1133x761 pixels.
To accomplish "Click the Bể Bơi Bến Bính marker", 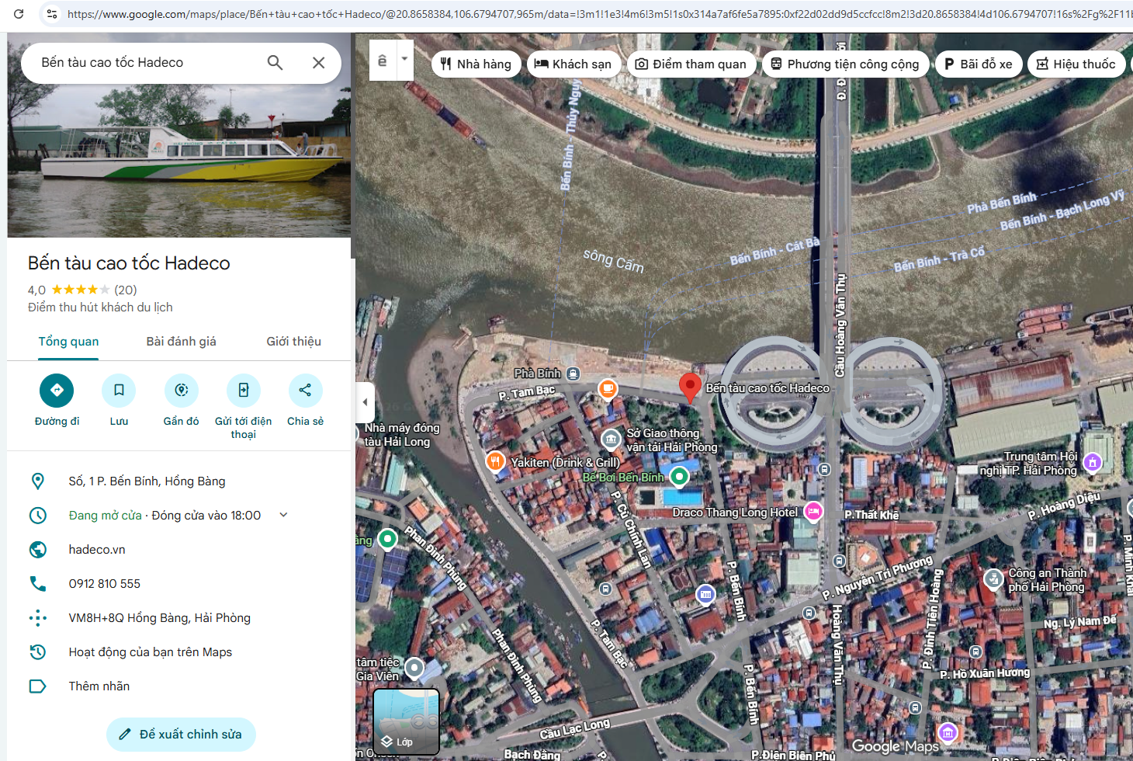I will click(x=679, y=476).
